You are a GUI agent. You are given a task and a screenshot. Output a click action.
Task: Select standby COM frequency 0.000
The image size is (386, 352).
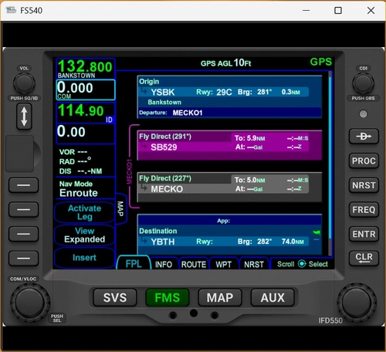86,90
